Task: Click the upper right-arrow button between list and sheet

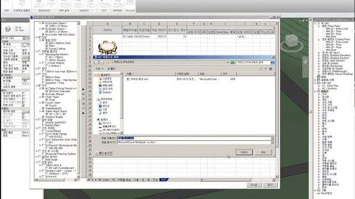Action: [x=83, y=90]
